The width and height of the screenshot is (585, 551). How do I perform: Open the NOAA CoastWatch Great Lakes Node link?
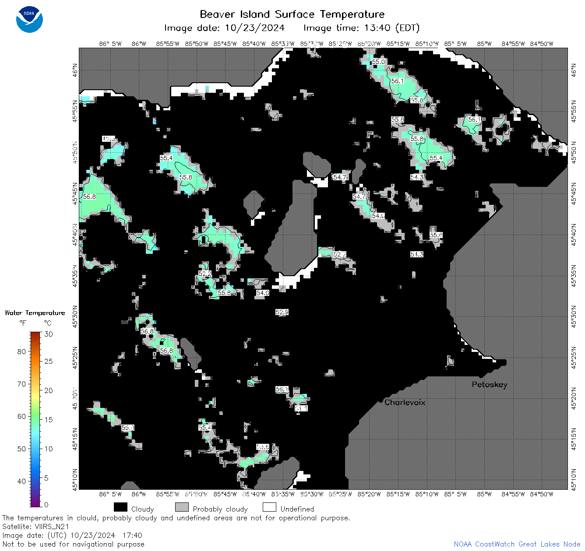point(517,544)
